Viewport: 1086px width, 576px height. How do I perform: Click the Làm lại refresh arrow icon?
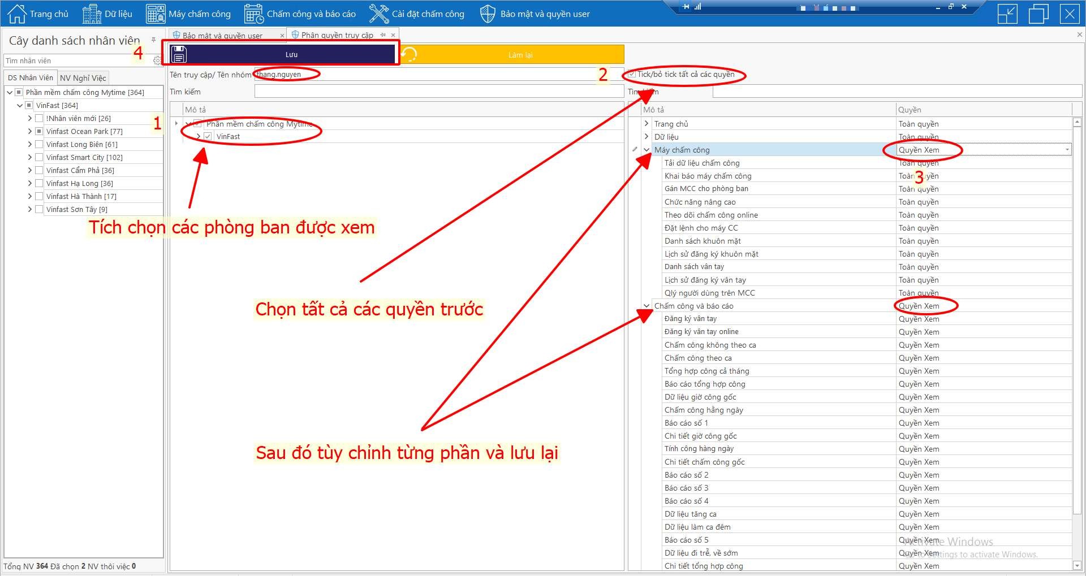pos(409,54)
